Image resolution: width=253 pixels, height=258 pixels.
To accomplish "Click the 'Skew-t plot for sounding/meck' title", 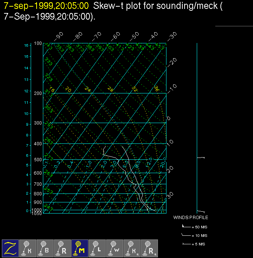I will coord(155,6).
